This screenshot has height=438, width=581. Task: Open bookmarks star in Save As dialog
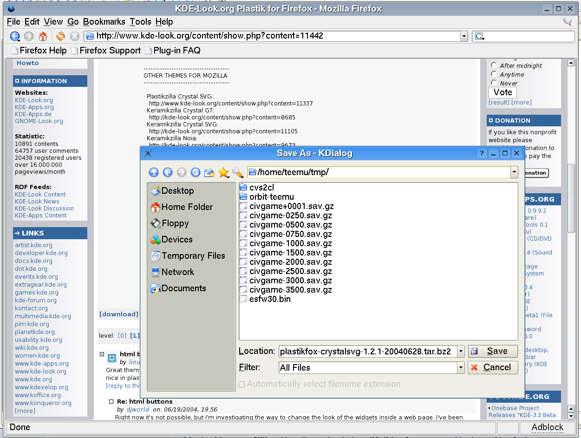tap(223, 172)
